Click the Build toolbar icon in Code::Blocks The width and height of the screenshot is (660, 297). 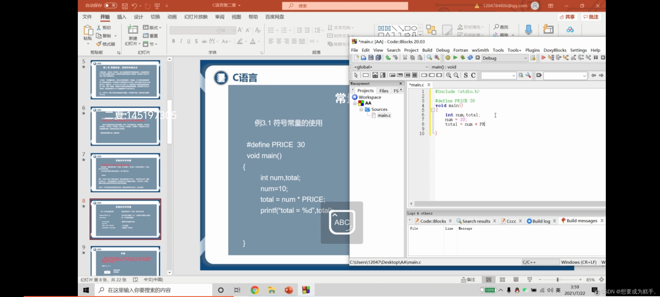point(447,58)
